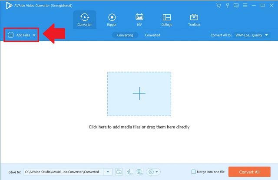Viewport: 278px width, 180px height.
Task: Open the Toolbox tab
Action: (194, 20)
